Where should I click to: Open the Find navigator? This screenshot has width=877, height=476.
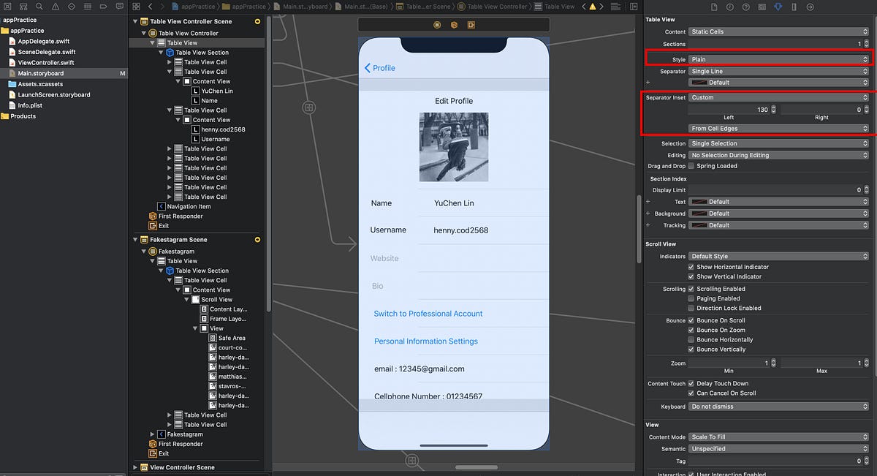pos(39,7)
